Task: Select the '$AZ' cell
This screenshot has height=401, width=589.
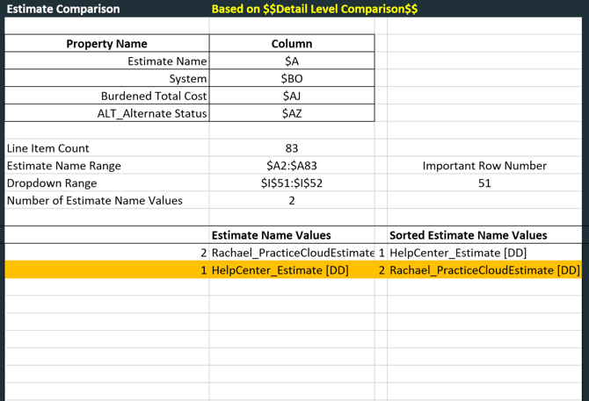Action: (x=292, y=113)
